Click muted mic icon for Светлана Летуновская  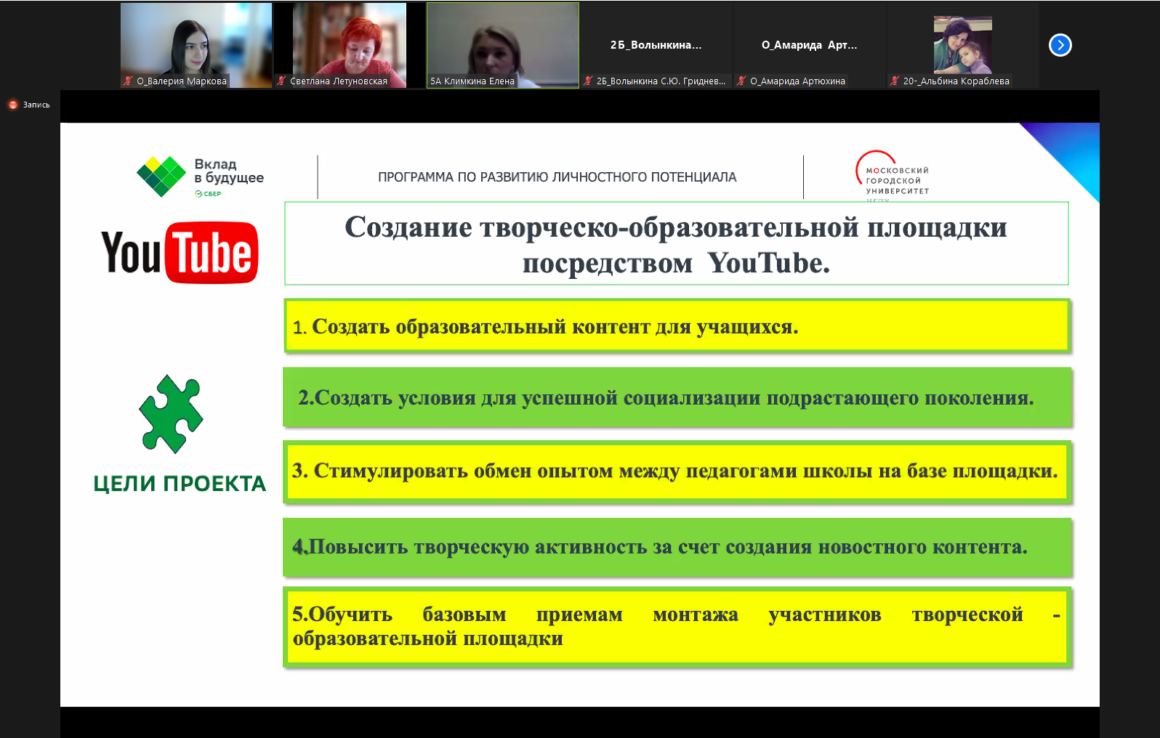tap(281, 81)
